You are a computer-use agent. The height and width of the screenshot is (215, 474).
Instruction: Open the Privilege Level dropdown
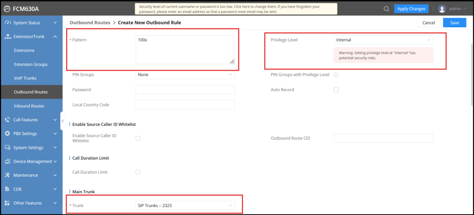tap(383, 40)
